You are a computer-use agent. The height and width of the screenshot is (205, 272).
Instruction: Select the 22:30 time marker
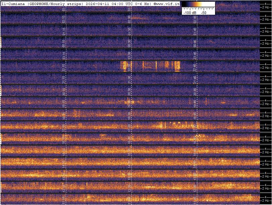click(x=129, y=67)
